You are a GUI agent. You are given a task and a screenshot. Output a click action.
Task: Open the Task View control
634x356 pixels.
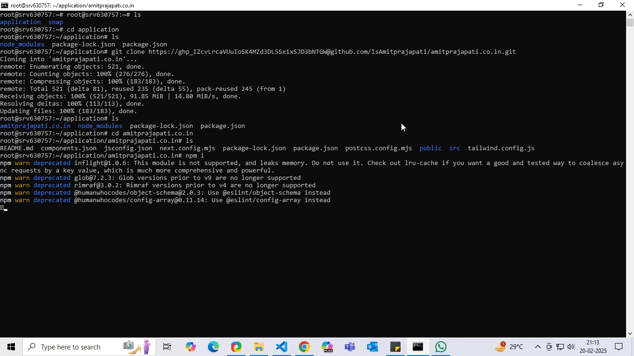[167, 346]
